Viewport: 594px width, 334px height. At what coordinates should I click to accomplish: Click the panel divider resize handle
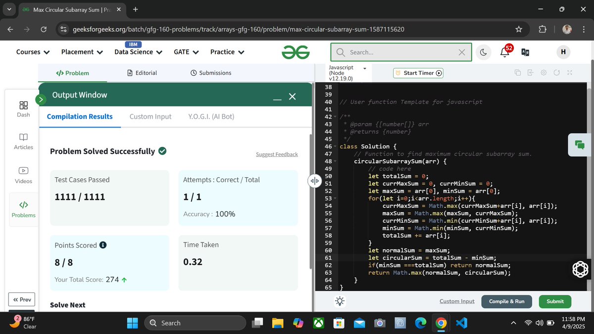click(314, 181)
